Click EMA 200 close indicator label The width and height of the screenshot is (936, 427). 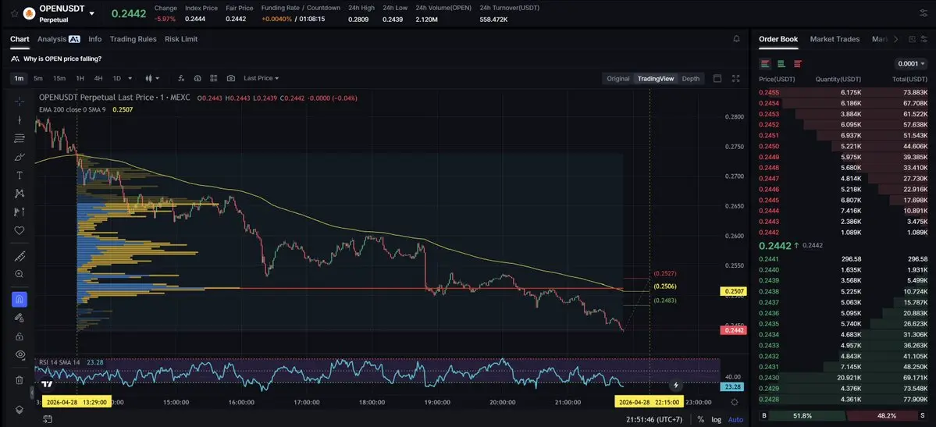[x=73, y=109]
